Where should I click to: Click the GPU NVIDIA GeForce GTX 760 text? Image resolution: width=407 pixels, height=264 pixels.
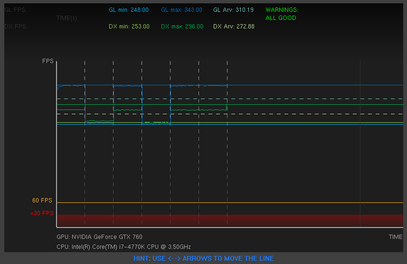(99, 237)
